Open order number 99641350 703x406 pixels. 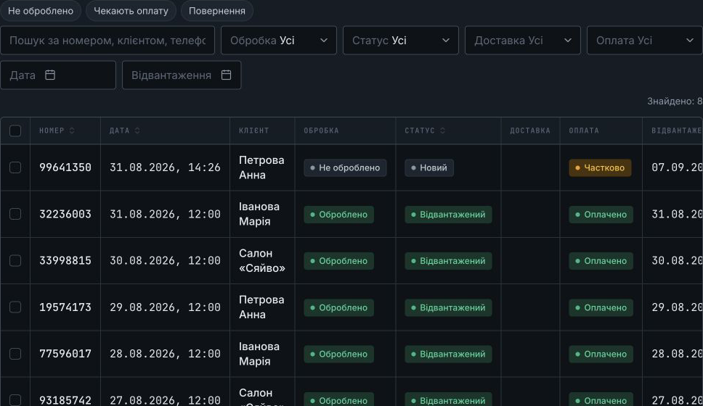pyautogui.click(x=65, y=167)
